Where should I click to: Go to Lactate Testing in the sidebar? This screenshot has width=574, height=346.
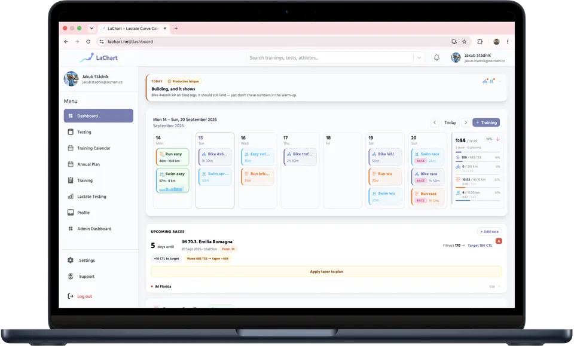coord(99,197)
